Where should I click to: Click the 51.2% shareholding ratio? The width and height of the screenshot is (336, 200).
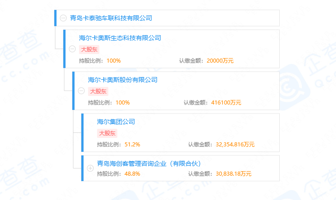[132, 145]
